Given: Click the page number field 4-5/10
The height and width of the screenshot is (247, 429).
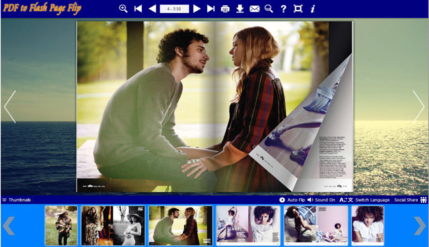Looking at the screenshot, I should (174, 9).
